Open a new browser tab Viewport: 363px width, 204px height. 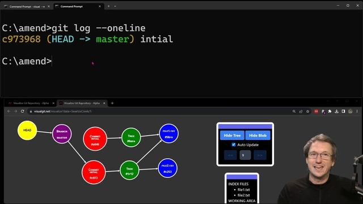(x=112, y=103)
